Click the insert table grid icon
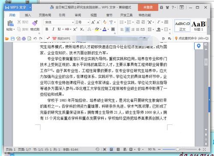Screen dimensions: 214x156 coord(166,22)
